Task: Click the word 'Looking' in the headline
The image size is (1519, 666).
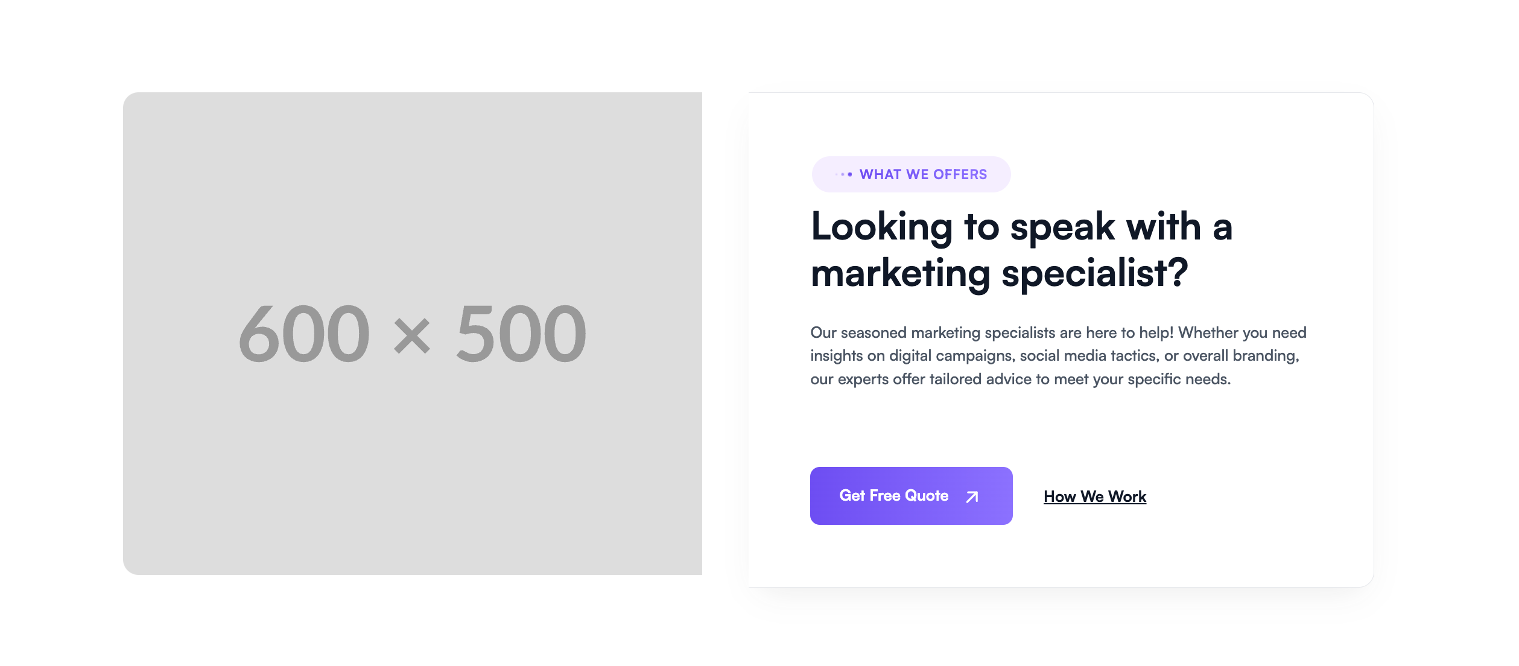Action: coord(881,227)
